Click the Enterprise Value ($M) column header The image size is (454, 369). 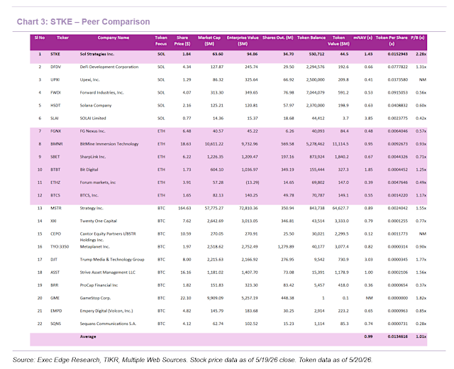[x=243, y=40]
